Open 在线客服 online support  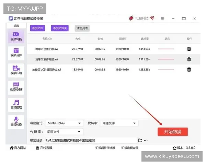click(x=44, y=148)
